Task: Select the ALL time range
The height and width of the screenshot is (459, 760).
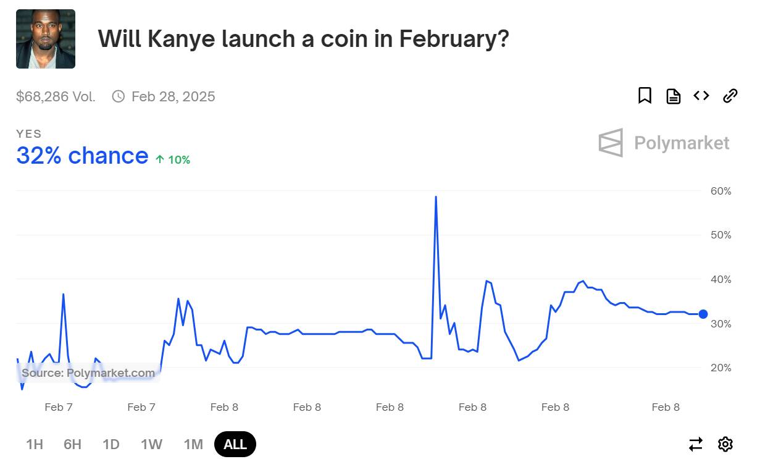Action: (235, 444)
